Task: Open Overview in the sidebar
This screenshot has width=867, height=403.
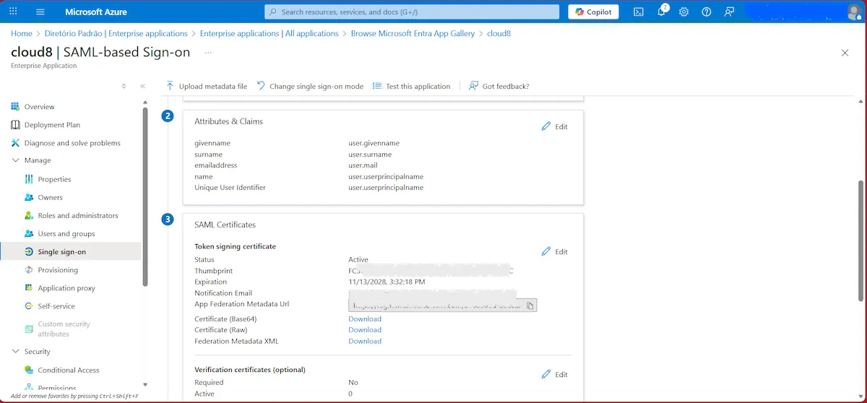Action: coord(39,106)
